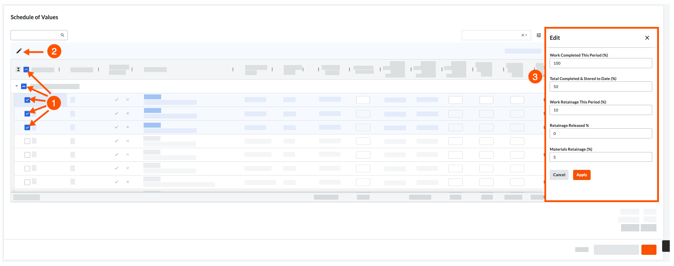Edit the Materials Retainage (%) field
Image resolution: width=674 pixels, height=266 pixels.
(601, 157)
